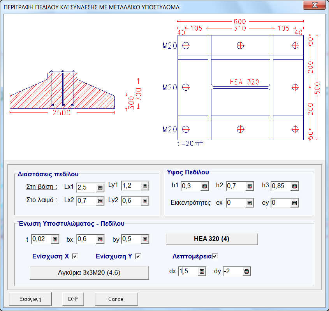
Task: Export with the DXF button
Action: click(x=73, y=299)
